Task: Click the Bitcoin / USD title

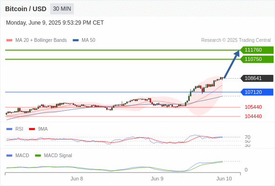Action: 26,9
